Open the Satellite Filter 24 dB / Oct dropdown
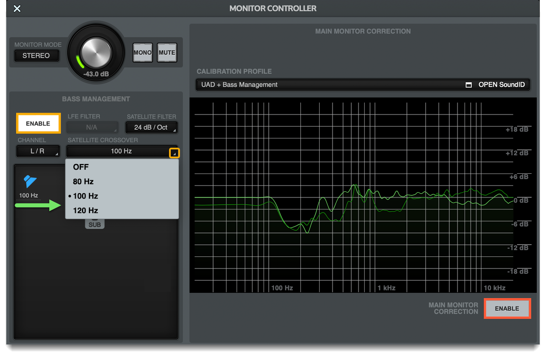Viewport: 546px width, 357px height. pos(152,127)
